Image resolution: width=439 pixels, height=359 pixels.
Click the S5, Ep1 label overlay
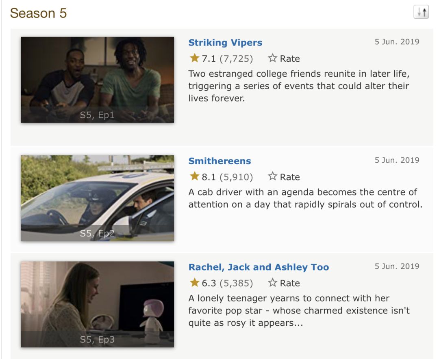click(x=97, y=115)
